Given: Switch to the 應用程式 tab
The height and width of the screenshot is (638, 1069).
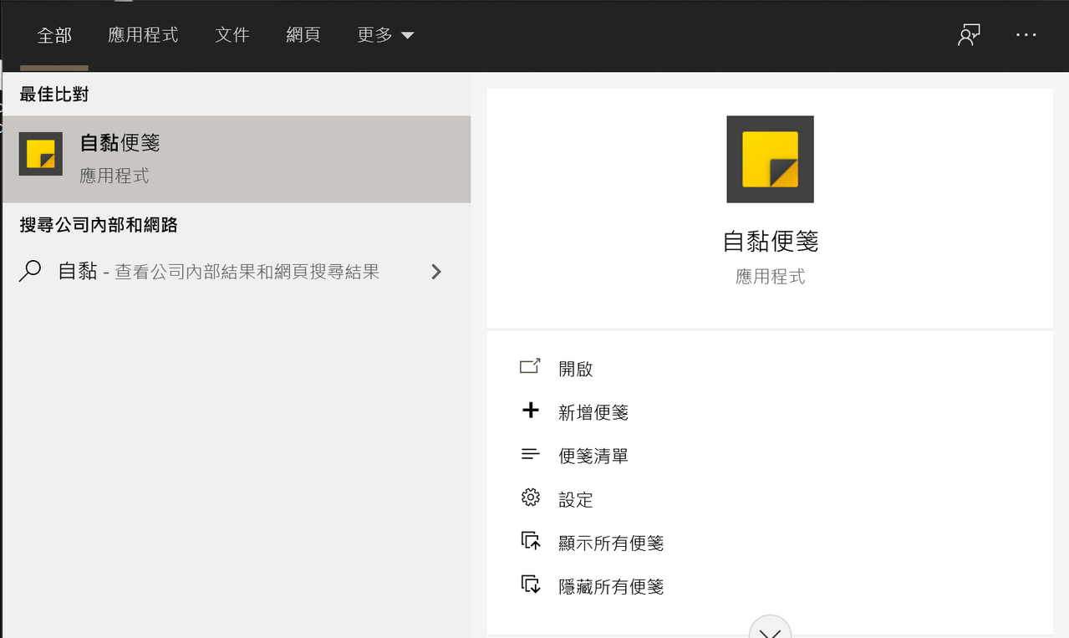Looking at the screenshot, I should tap(143, 35).
